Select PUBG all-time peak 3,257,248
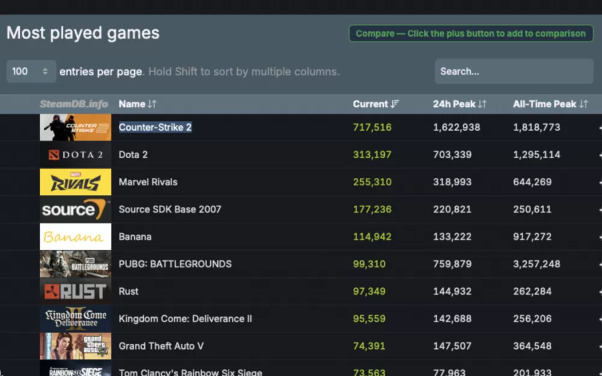The height and width of the screenshot is (376, 602). coord(537,264)
